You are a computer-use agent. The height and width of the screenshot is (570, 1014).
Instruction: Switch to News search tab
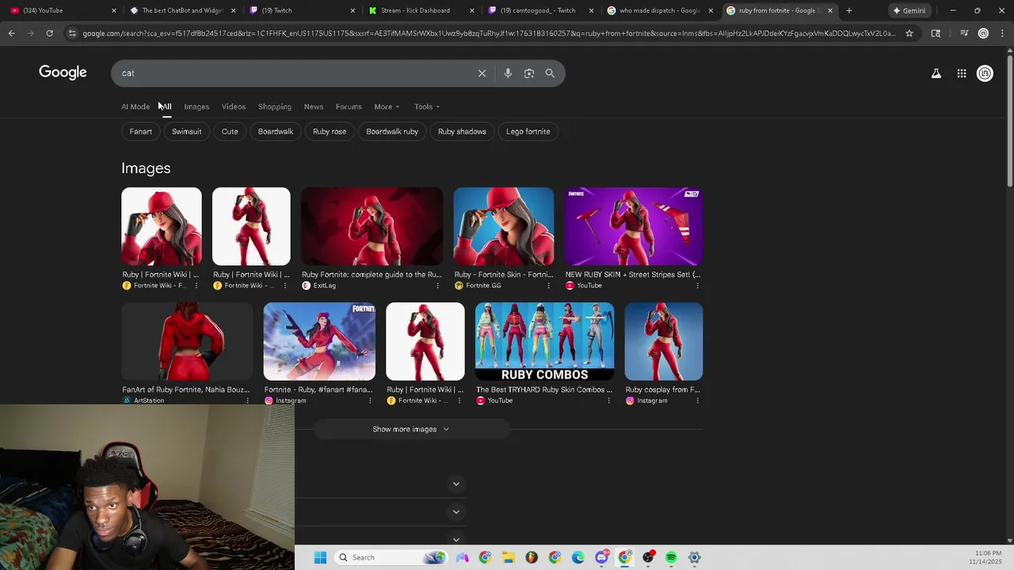314,107
